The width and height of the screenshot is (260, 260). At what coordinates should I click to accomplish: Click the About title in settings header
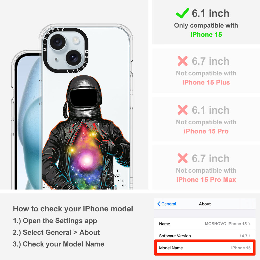pos(205,204)
